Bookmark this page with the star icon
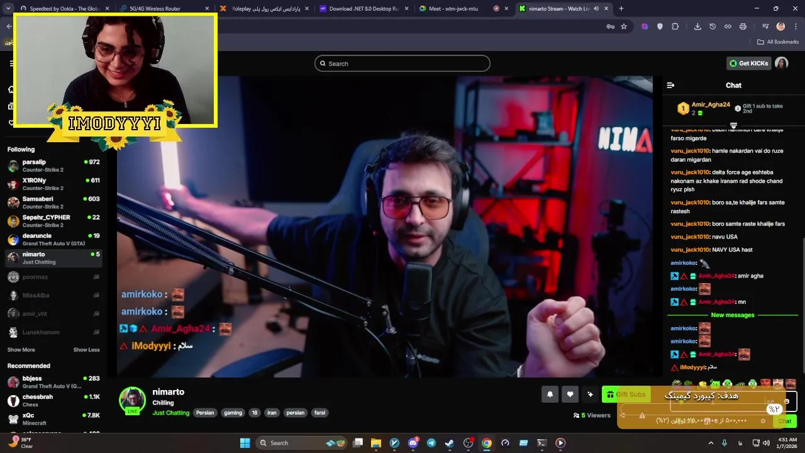The image size is (805, 453). [624, 26]
